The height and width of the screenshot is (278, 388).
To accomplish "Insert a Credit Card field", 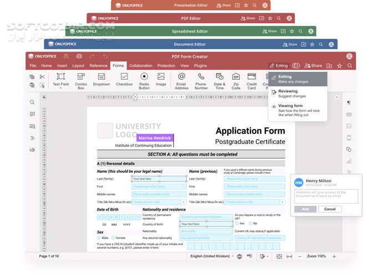I will [252, 81].
